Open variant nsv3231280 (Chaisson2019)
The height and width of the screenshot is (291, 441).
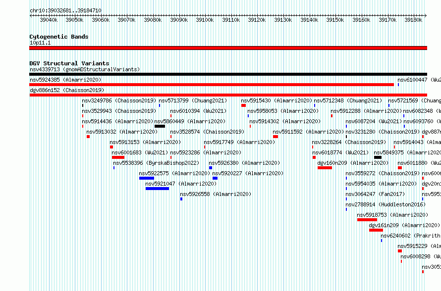pos(383,132)
